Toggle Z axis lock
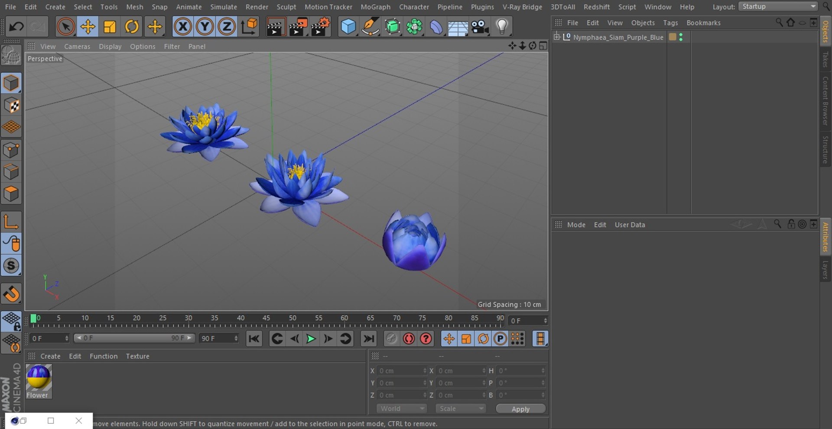 click(x=227, y=27)
